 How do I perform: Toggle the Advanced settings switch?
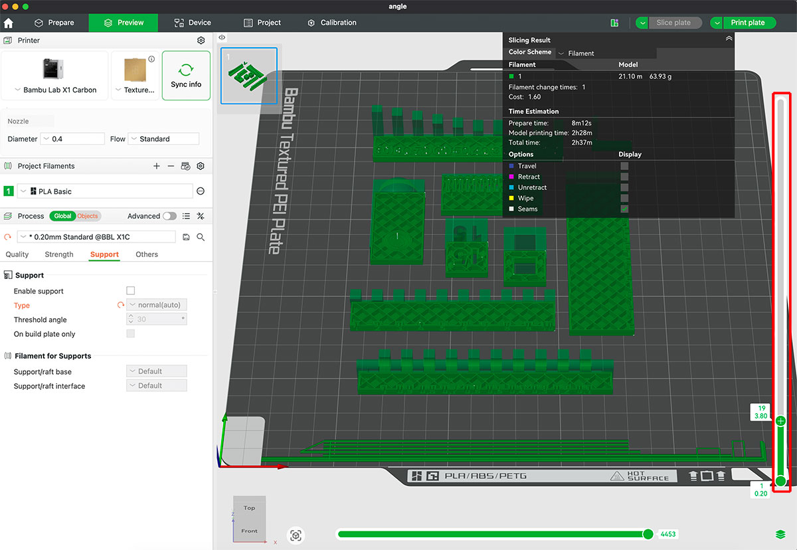tap(170, 216)
